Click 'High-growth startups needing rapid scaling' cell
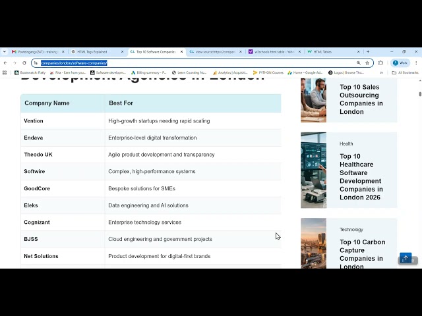Viewport: 422px width, 316px height. (x=193, y=121)
